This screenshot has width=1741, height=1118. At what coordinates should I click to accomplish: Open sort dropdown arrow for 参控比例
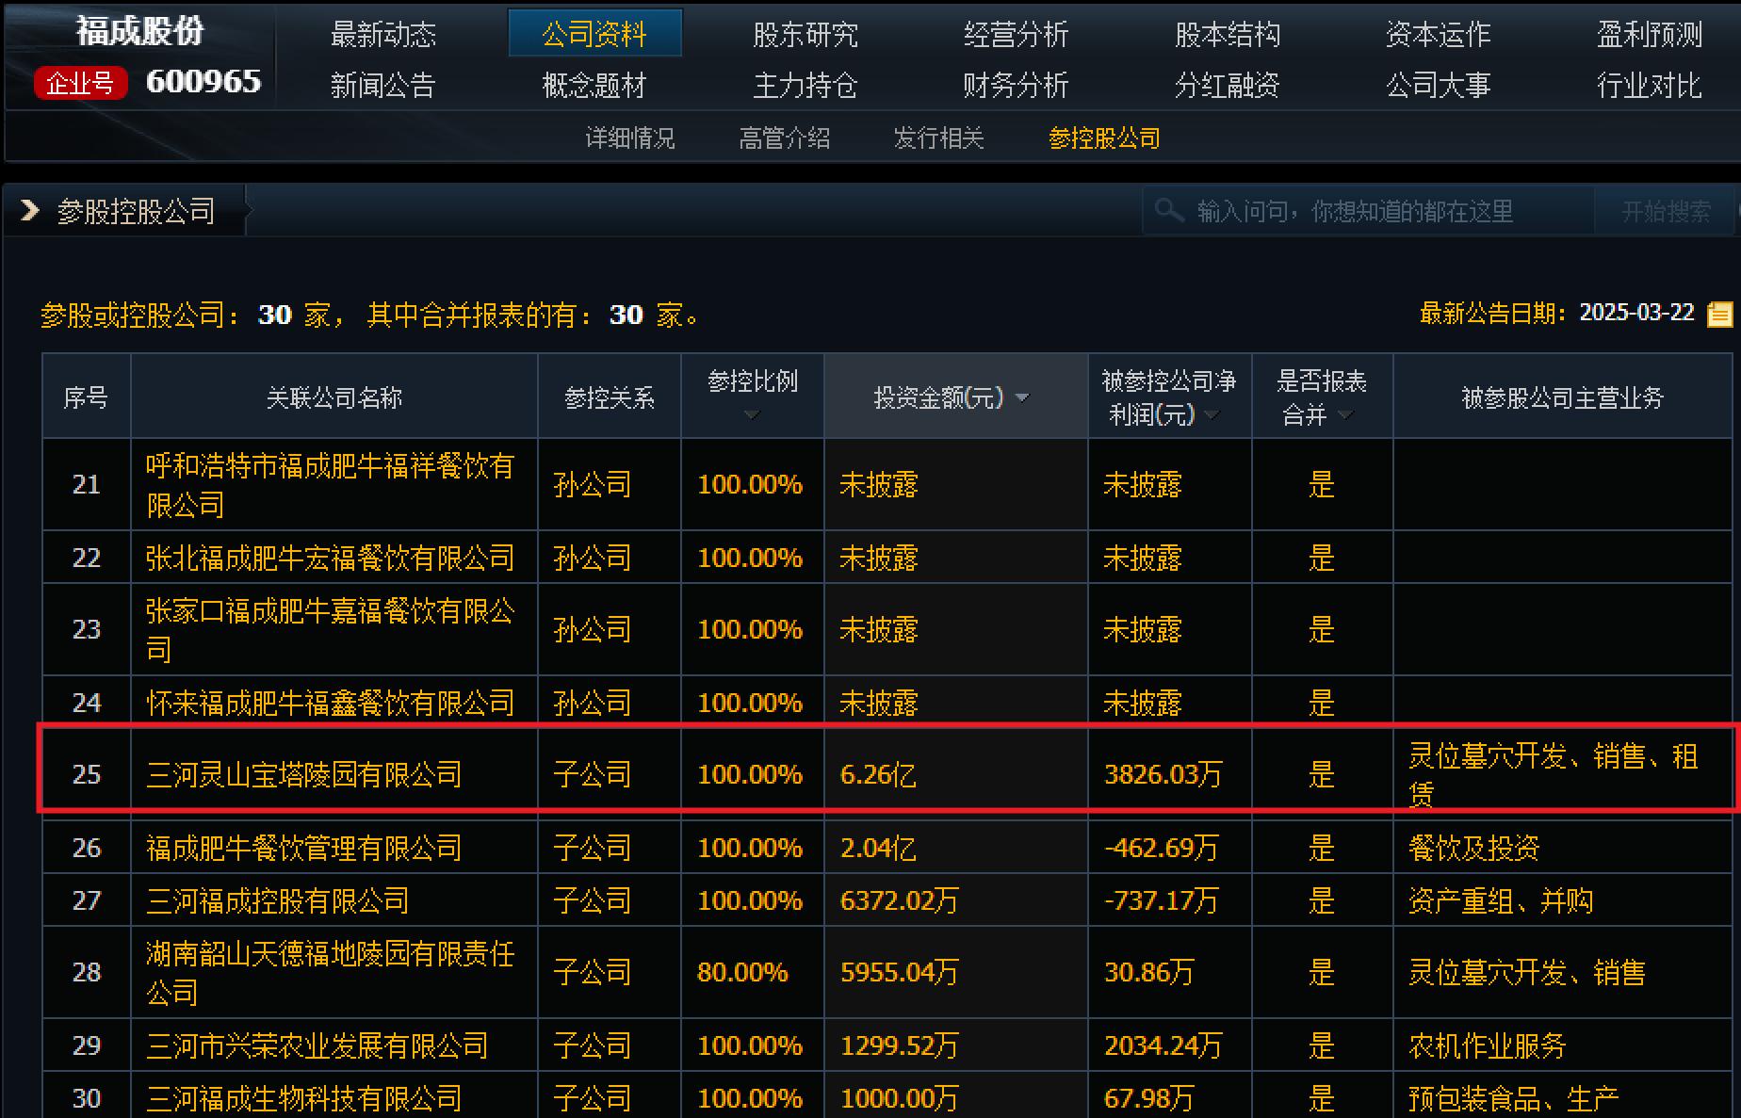pyautogui.click(x=752, y=415)
